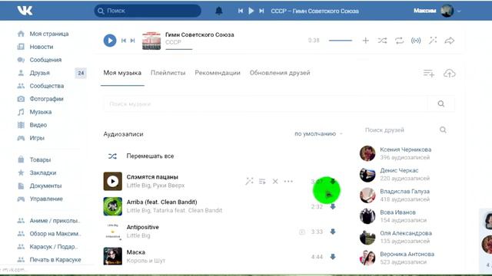Toggle broadcast audio to status
Viewport: 492px width, 276px height.
coord(416,41)
